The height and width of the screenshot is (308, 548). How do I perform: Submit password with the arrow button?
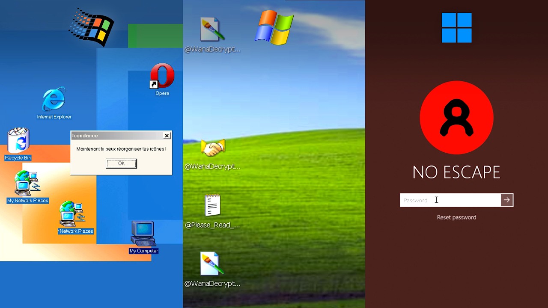point(507,200)
